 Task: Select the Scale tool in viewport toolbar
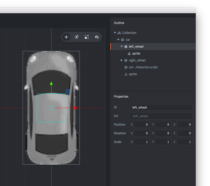click(x=87, y=37)
